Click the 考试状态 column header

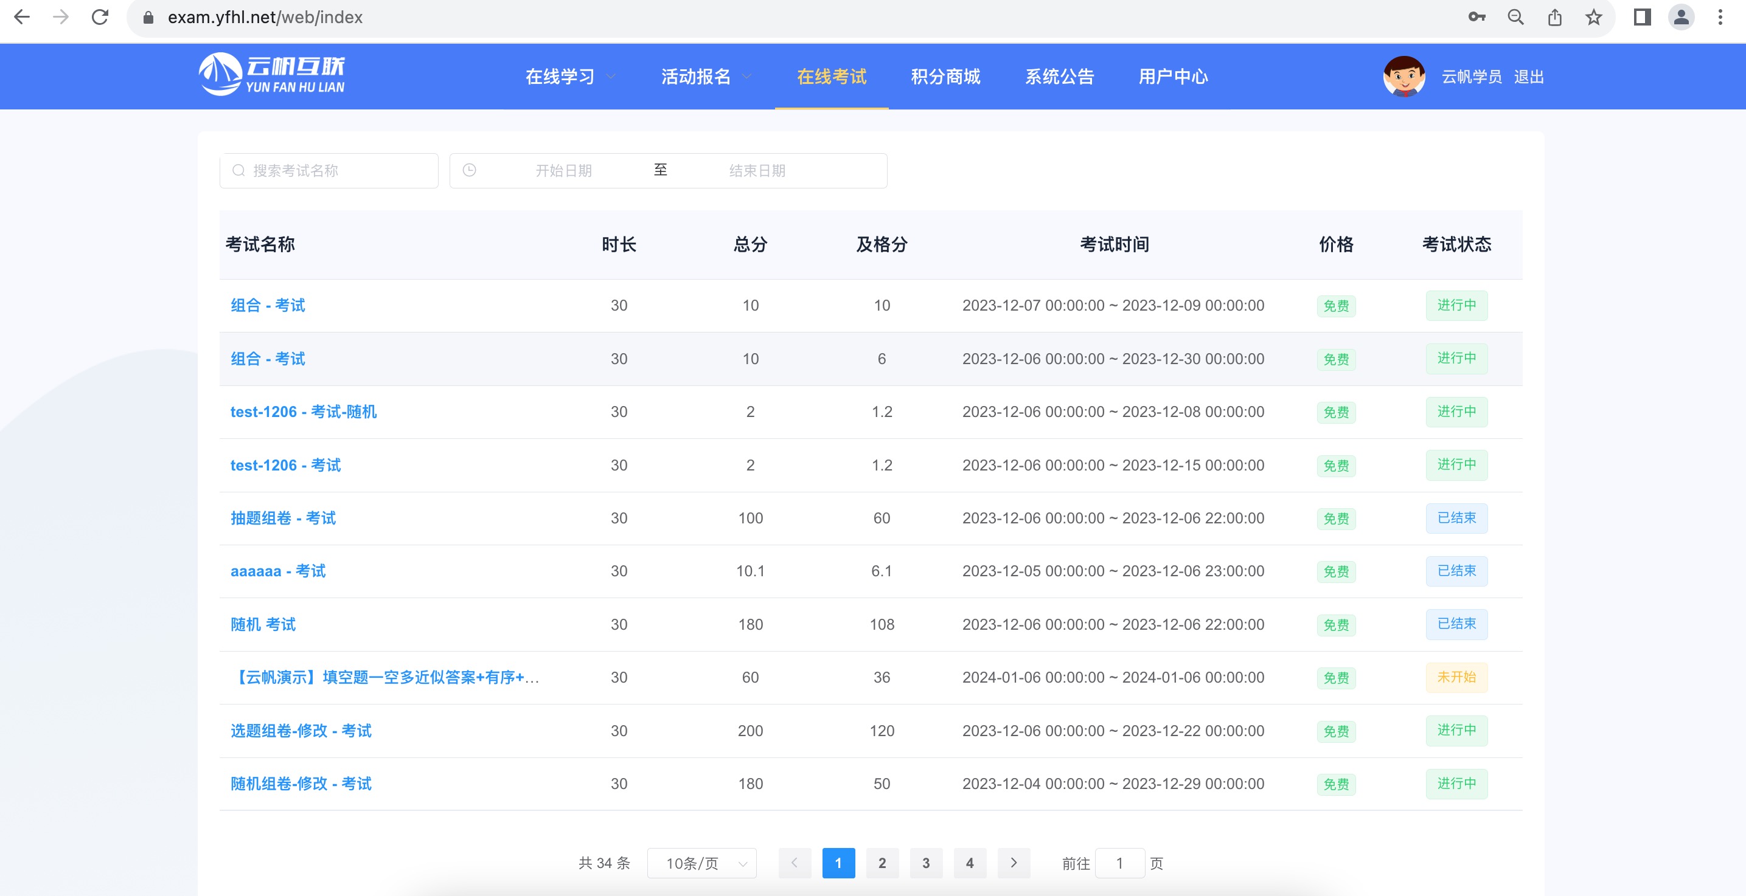pyautogui.click(x=1456, y=244)
